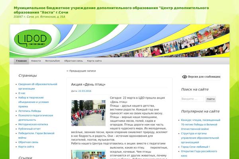Open the child photo thumbnail cut off at the bottom
Screen dimensions: 239x159
88,155
